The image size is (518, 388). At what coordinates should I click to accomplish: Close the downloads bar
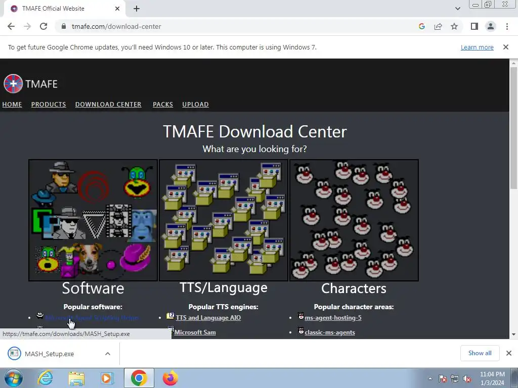[509, 353]
